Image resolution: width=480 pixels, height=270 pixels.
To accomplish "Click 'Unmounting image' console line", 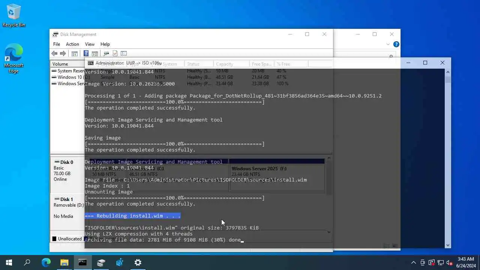I will tap(109, 192).
